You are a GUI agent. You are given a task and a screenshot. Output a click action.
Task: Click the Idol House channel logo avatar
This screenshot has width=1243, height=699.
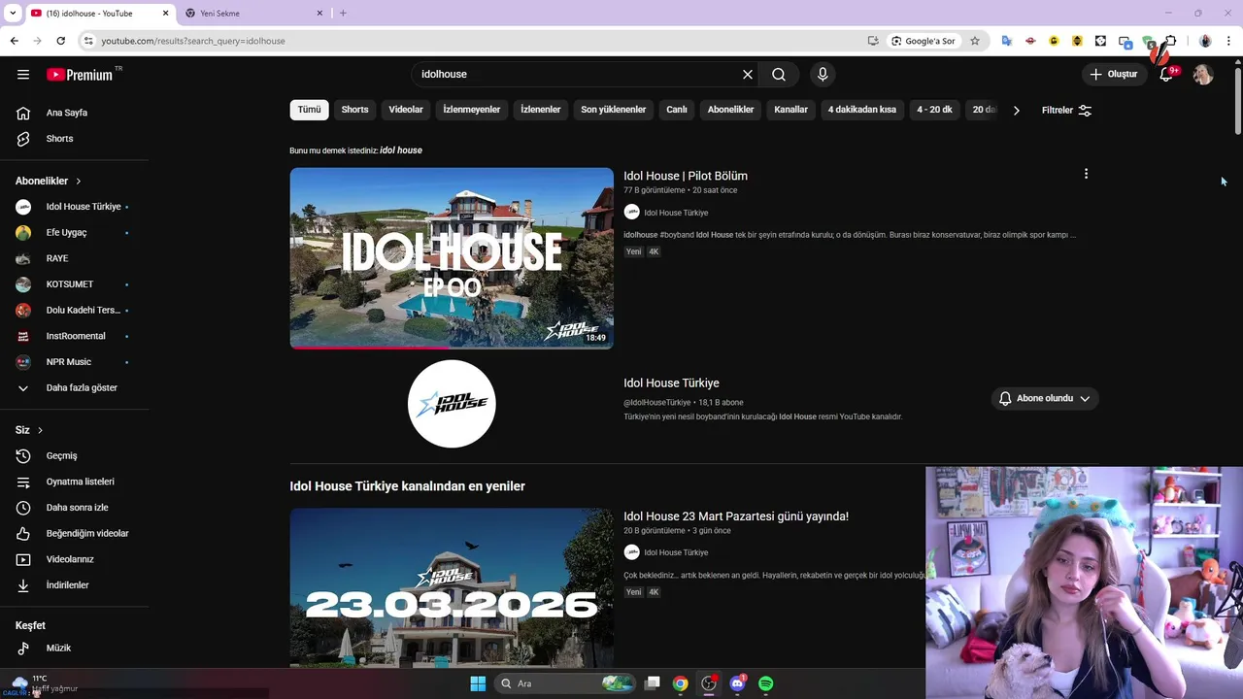[x=452, y=404]
